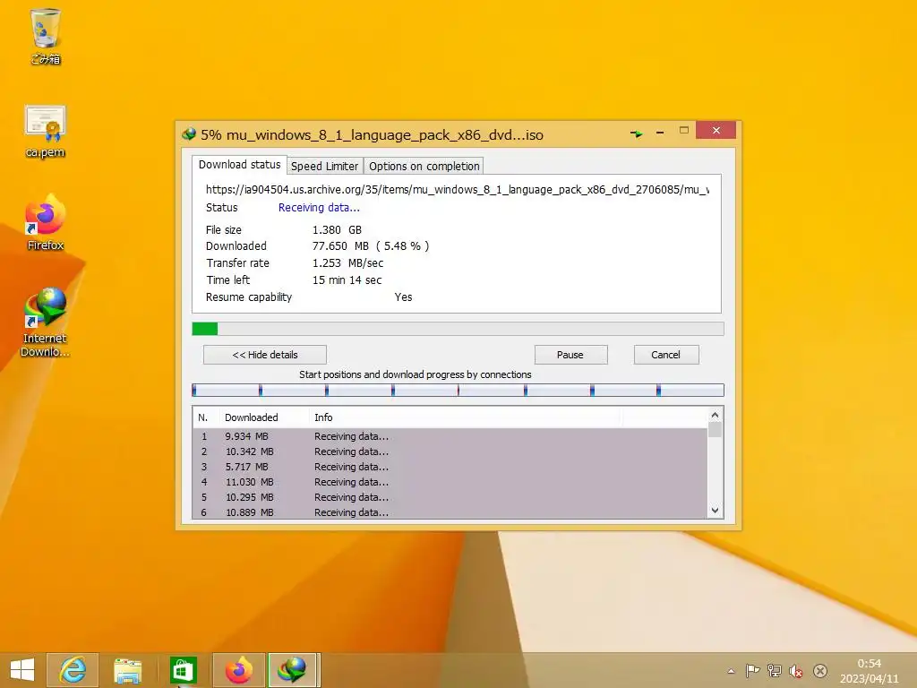
Task: Click the overall green download progress bar
Action: point(458,329)
